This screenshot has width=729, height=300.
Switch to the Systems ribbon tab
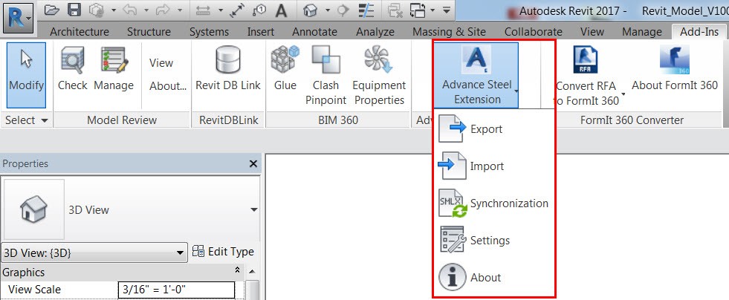tap(210, 32)
